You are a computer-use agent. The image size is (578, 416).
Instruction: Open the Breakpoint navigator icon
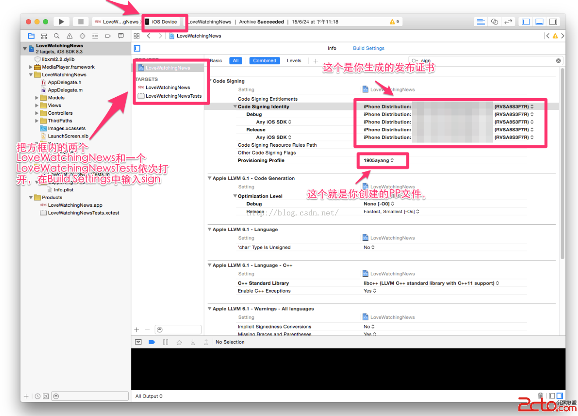pos(108,36)
